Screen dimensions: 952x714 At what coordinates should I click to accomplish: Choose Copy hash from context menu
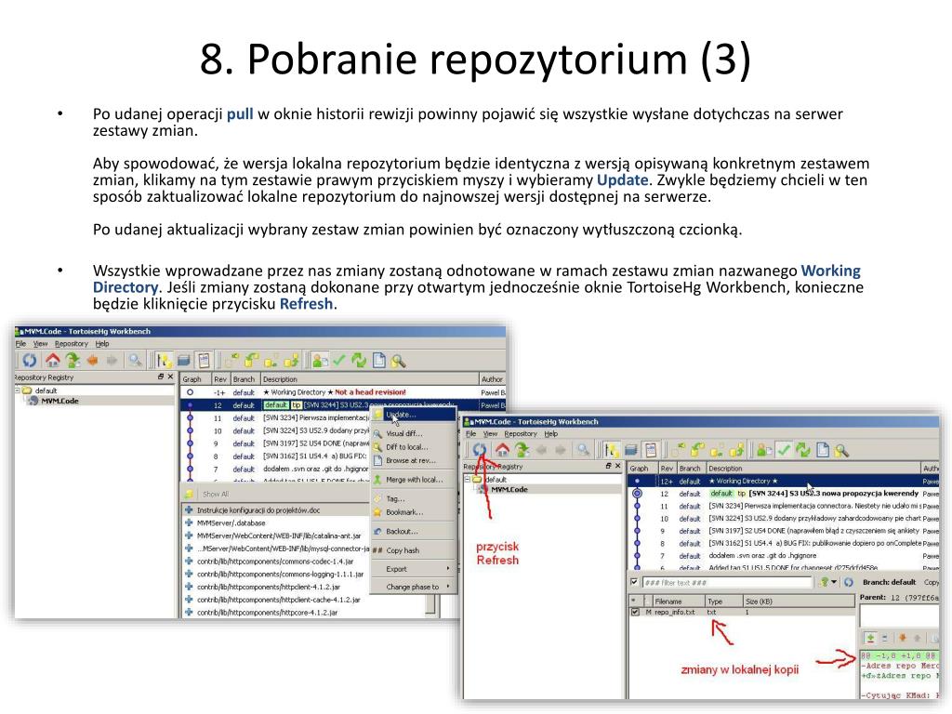coord(414,550)
